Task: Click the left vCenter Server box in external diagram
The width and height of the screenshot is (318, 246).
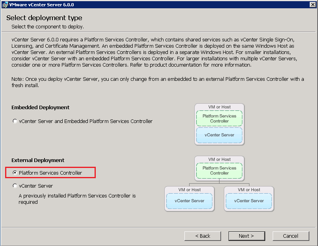Action: [x=190, y=201]
